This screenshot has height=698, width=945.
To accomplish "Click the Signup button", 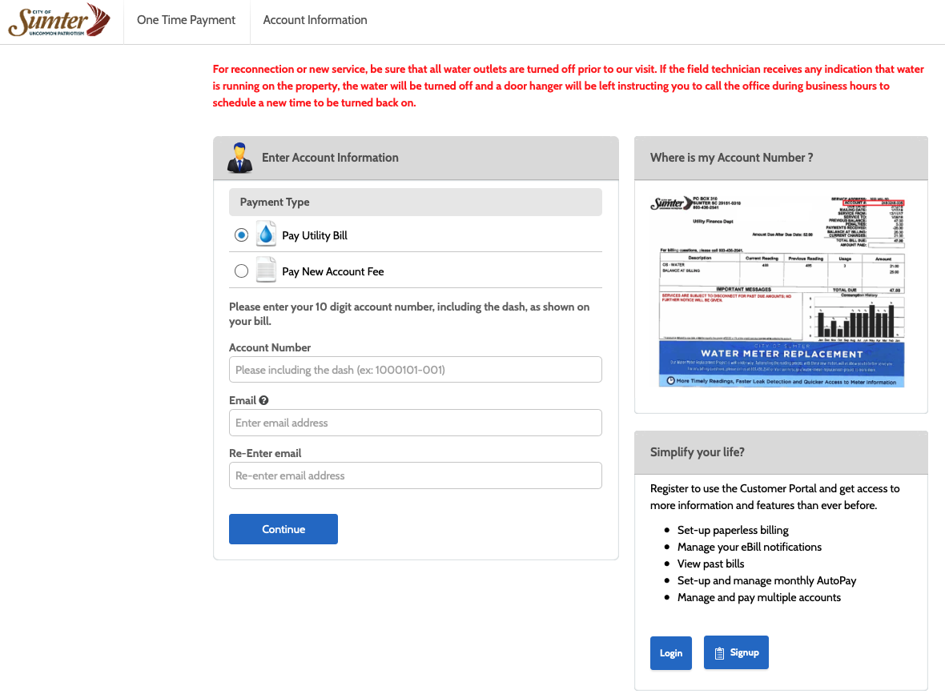I will 736,653.
